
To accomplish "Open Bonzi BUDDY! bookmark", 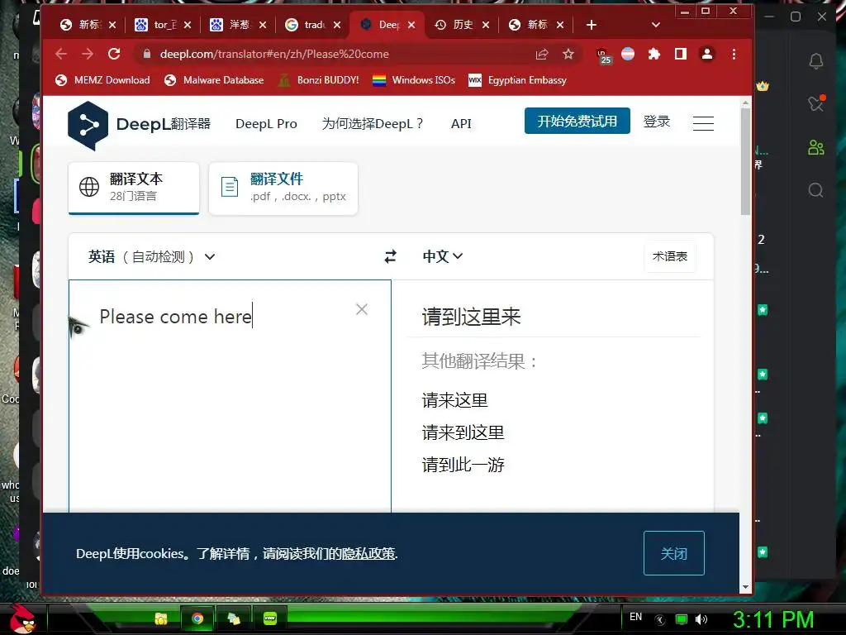I will coord(318,80).
